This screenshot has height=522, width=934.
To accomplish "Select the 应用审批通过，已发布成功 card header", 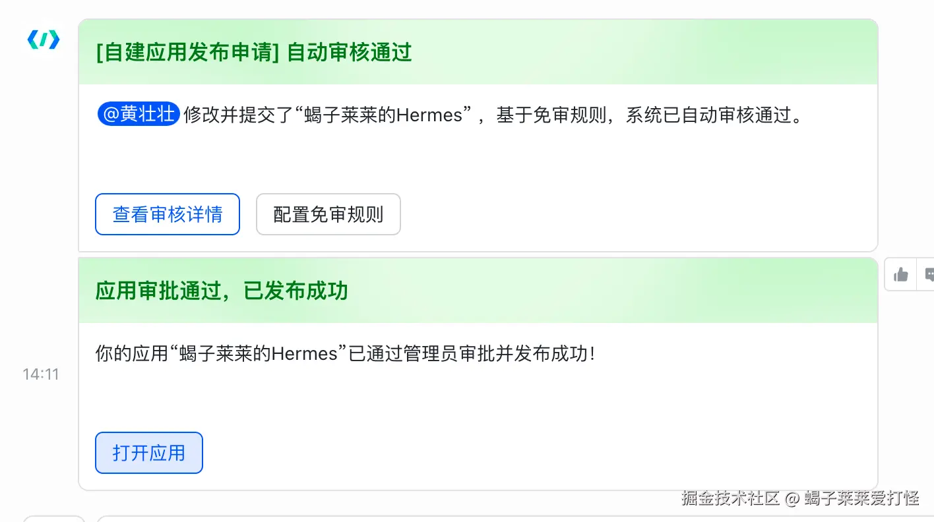I will 222,291.
